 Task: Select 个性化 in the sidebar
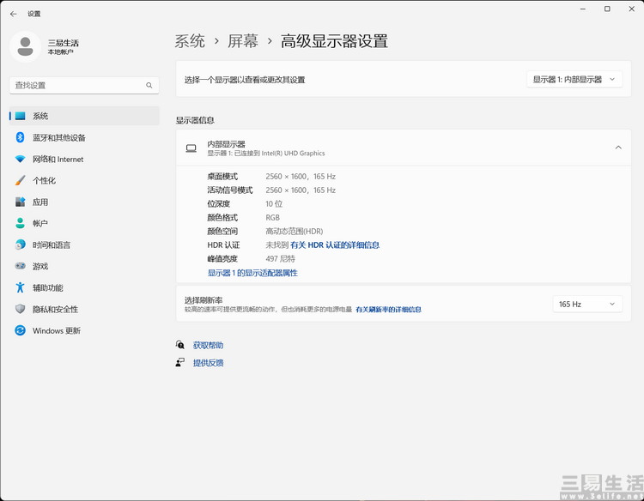coord(44,180)
